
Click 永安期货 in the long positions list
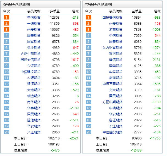click(34, 30)
